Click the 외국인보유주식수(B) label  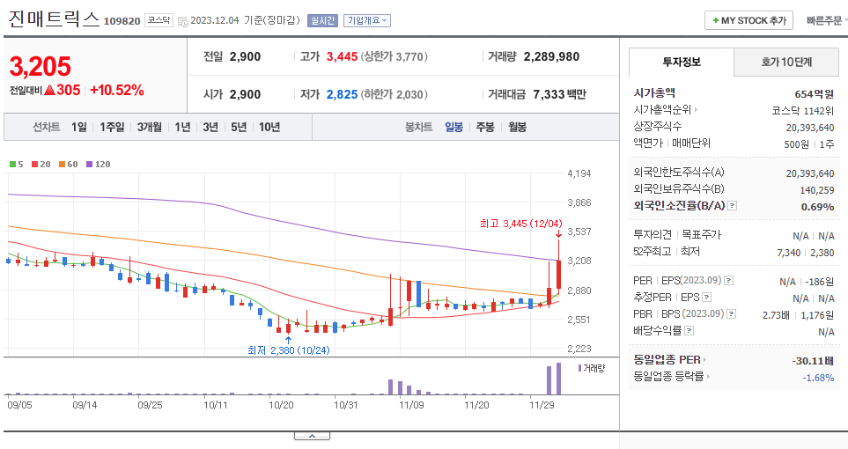tap(679, 188)
